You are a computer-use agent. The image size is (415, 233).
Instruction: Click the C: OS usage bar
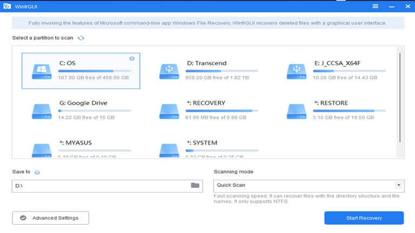[95, 71]
